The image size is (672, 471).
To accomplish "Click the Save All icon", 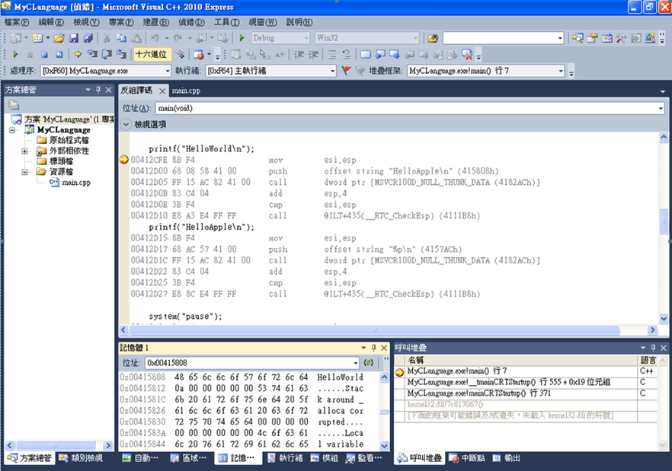I will click(x=88, y=38).
